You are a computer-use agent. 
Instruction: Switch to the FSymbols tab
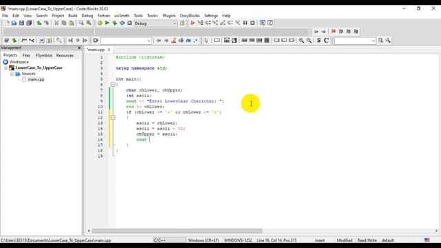[x=44, y=55]
